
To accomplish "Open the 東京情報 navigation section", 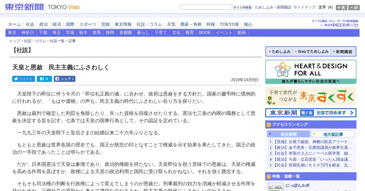I will [123, 24].
